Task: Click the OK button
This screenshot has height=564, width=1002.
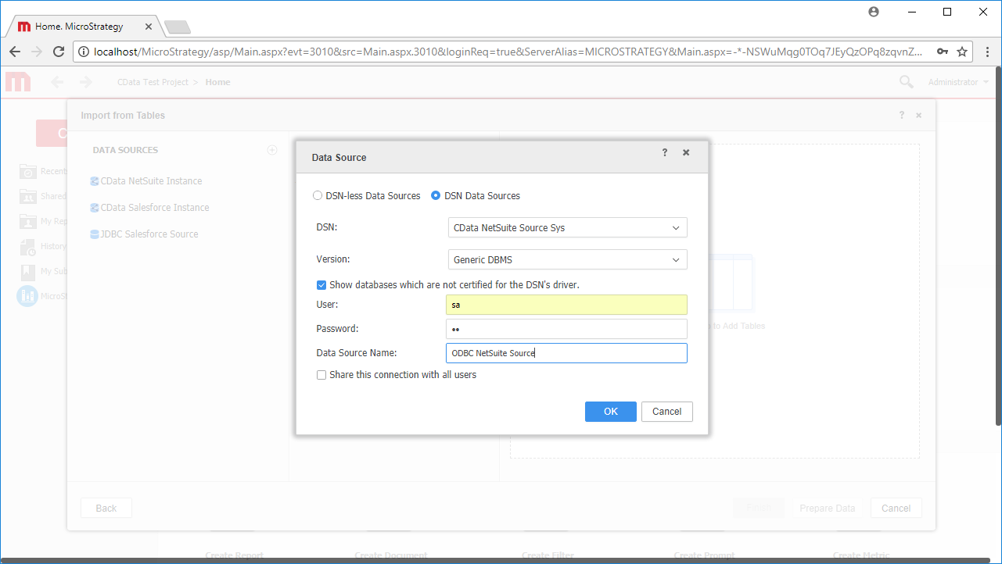Action: click(x=610, y=411)
